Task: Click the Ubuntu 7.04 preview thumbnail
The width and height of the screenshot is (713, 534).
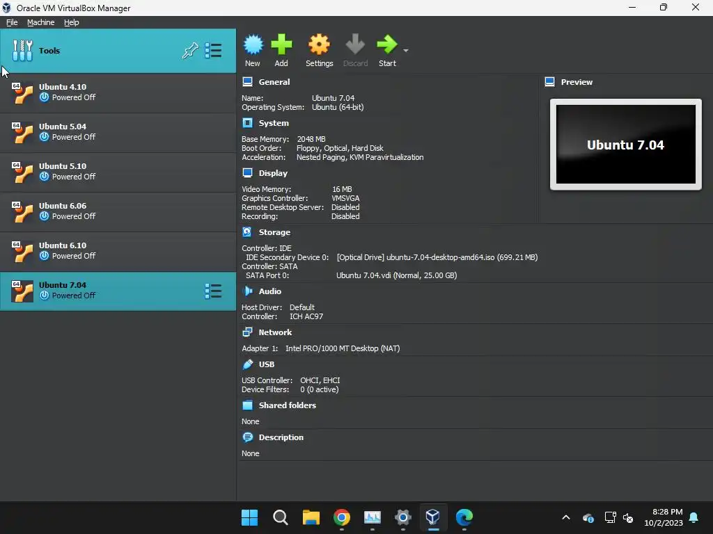Action: click(x=626, y=145)
